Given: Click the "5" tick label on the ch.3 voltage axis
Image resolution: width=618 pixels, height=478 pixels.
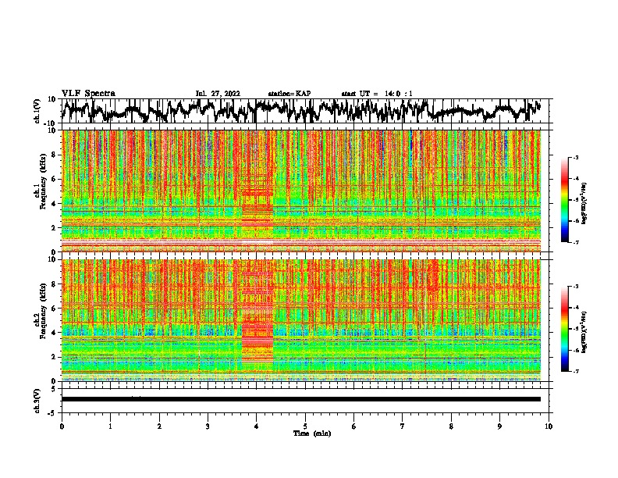Looking at the screenshot, I should [54, 389].
